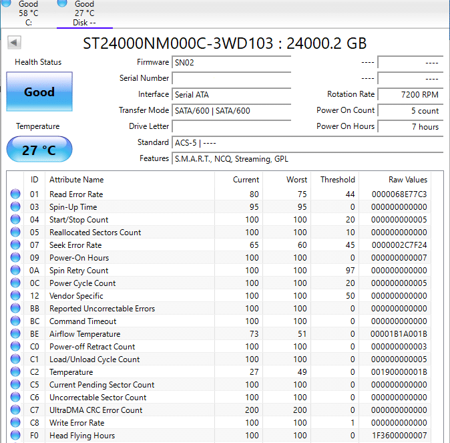Click raw value 00001B1A001B
The height and width of the screenshot is (443, 450).
tap(399, 334)
